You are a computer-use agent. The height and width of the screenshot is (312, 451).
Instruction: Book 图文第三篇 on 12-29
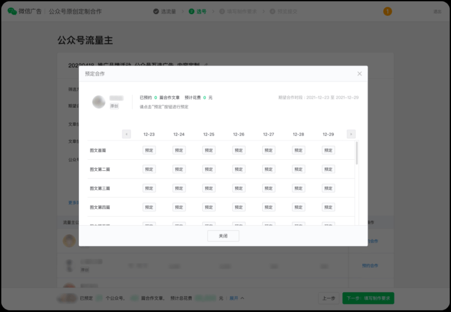tap(328, 188)
